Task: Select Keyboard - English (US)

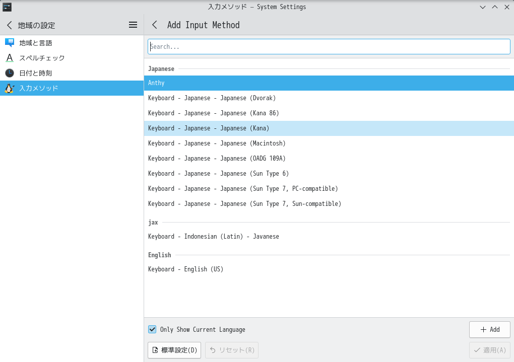Action: [x=329, y=269]
